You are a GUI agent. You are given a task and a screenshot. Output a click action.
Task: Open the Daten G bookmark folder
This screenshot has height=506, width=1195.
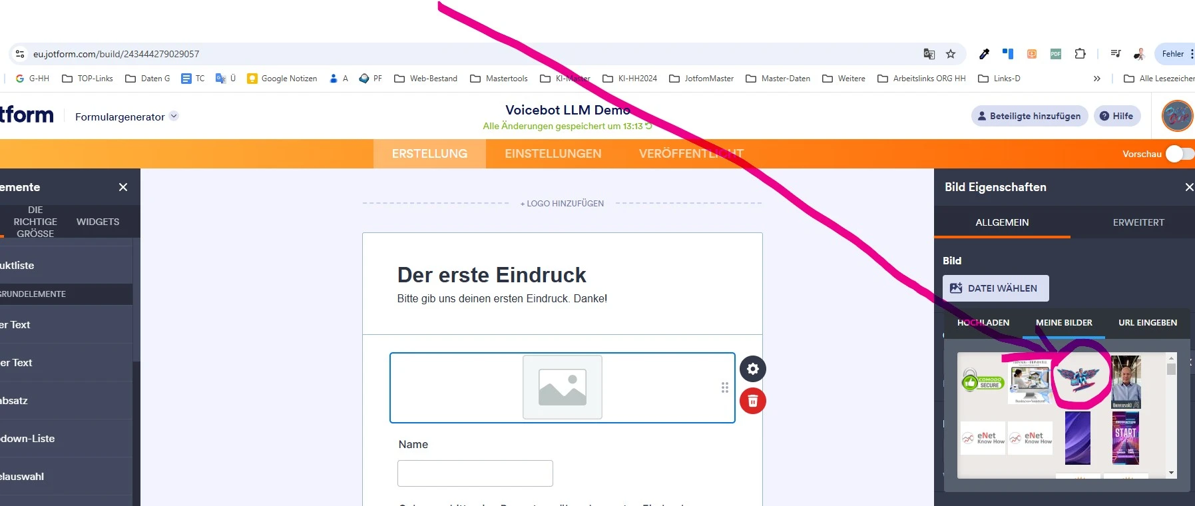pyautogui.click(x=147, y=79)
